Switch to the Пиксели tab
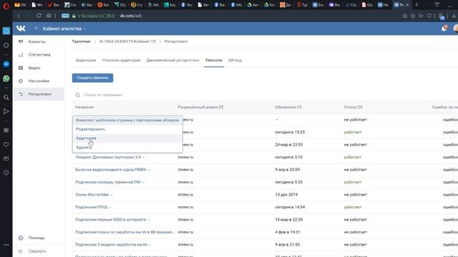Image resolution: width=458 pixels, height=257 pixels. coord(214,60)
